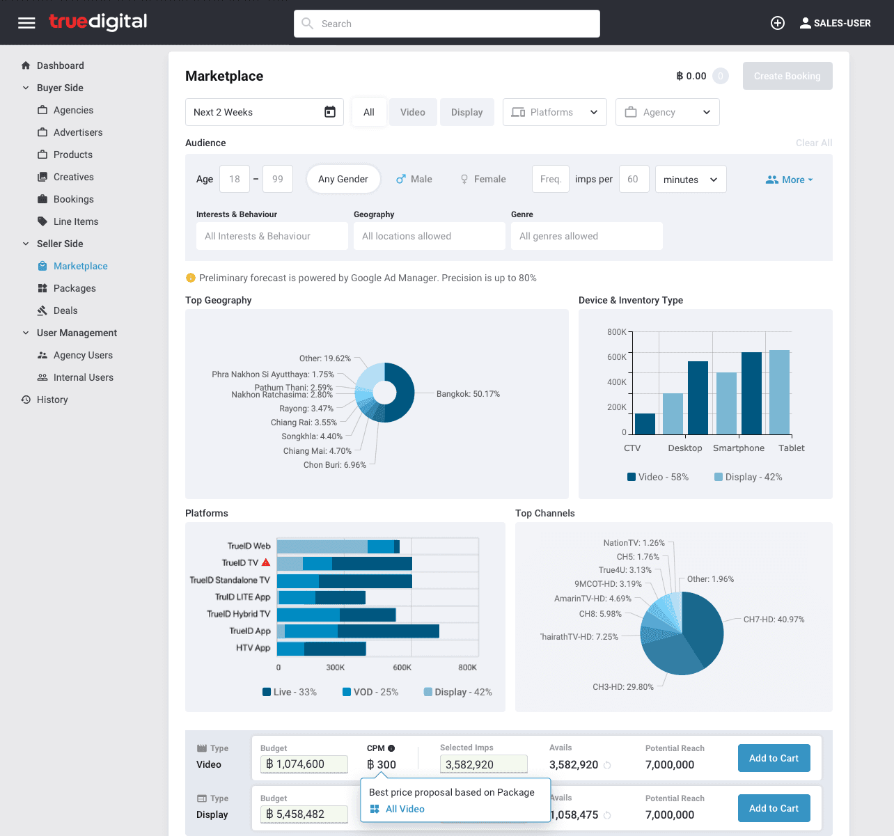Go to Dashboard in sidebar
The image size is (894, 836).
pos(61,65)
